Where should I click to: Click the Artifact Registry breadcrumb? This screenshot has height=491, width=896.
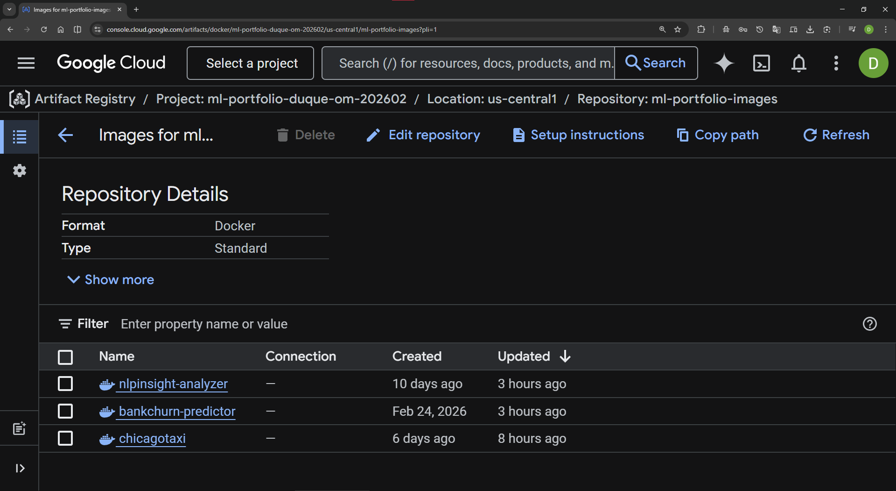point(85,99)
